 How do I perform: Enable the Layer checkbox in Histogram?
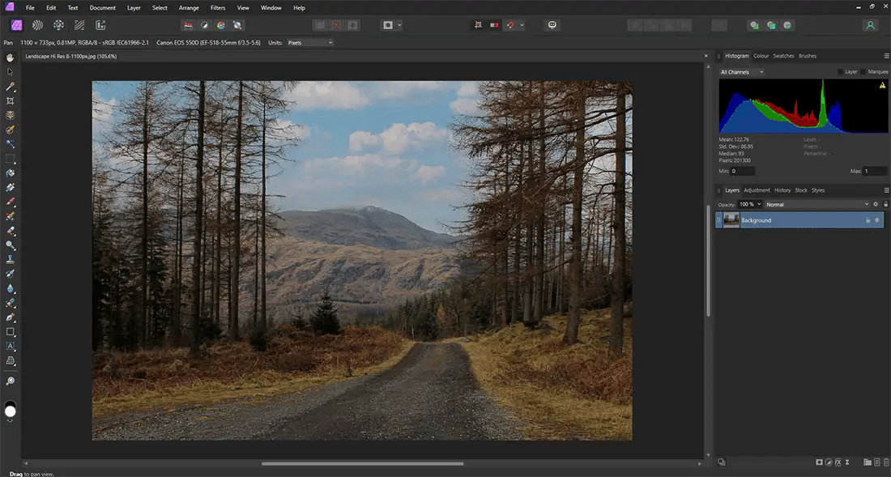(x=841, y=71)
